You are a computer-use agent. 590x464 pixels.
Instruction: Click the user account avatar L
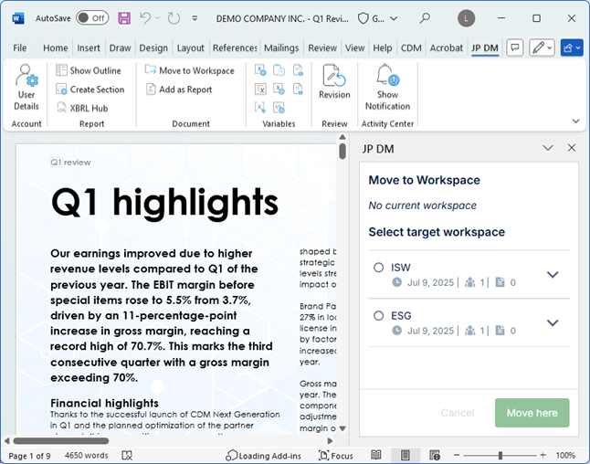coord(466,18)
